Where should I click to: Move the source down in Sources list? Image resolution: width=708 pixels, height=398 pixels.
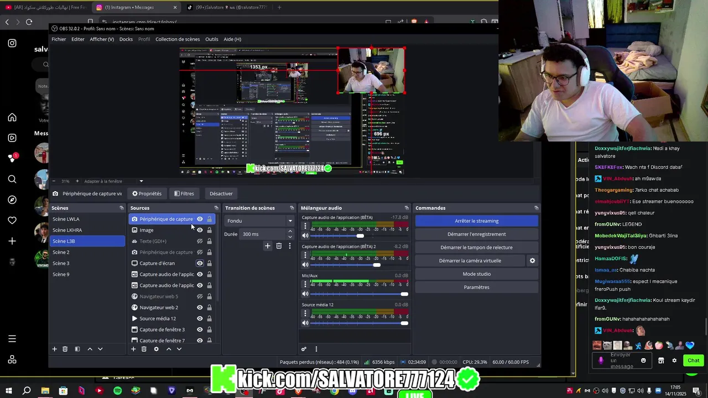(x=179, y=349)
